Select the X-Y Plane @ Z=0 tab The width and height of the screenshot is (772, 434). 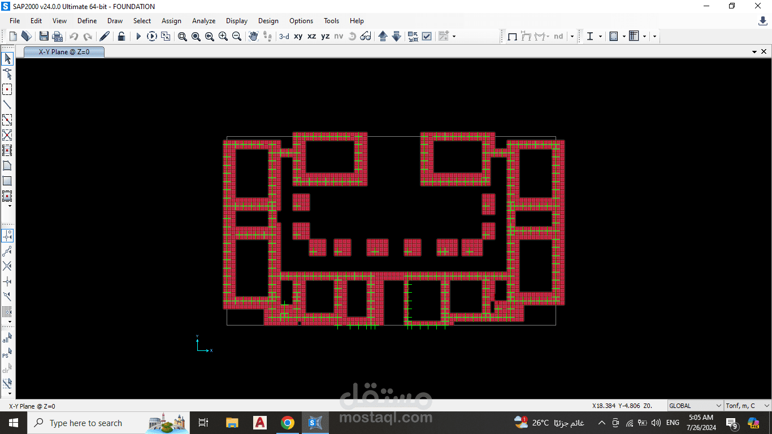click(64, 51)
